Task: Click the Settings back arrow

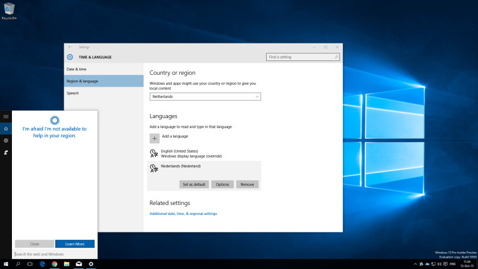Action: click(x=70, y=47)
